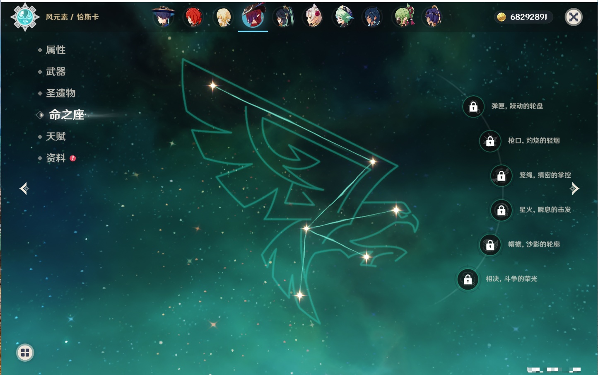This screenshot has height=375, width=598.
Task: Open the 圣遗物 artifacts section
Action: click(x=60, y=93)
